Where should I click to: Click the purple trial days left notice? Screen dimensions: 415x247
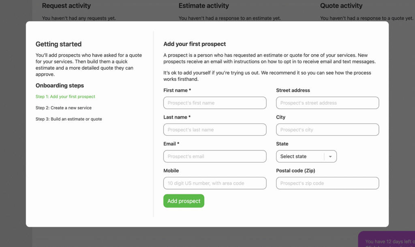(387, 240)
